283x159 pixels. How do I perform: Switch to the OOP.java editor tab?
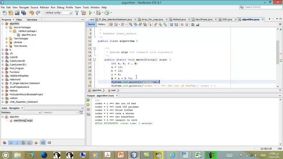tap(227, 19)
